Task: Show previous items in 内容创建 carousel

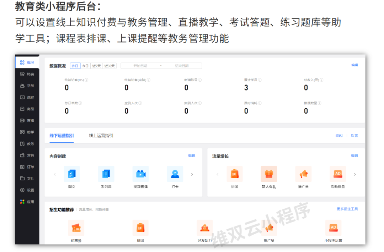Action: (55, 174)
